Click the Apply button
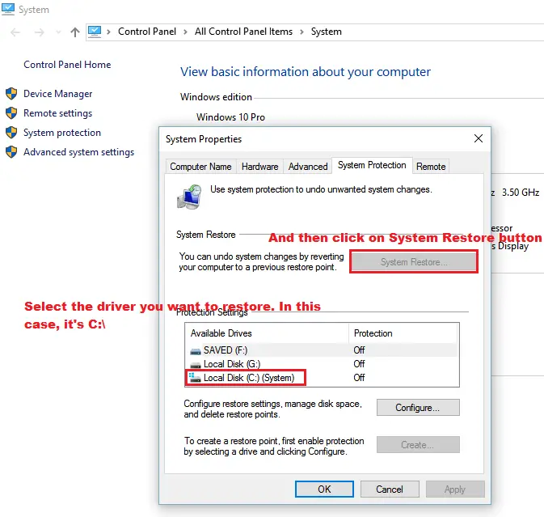Screen dimensions: 544x517 coord(455,489)
